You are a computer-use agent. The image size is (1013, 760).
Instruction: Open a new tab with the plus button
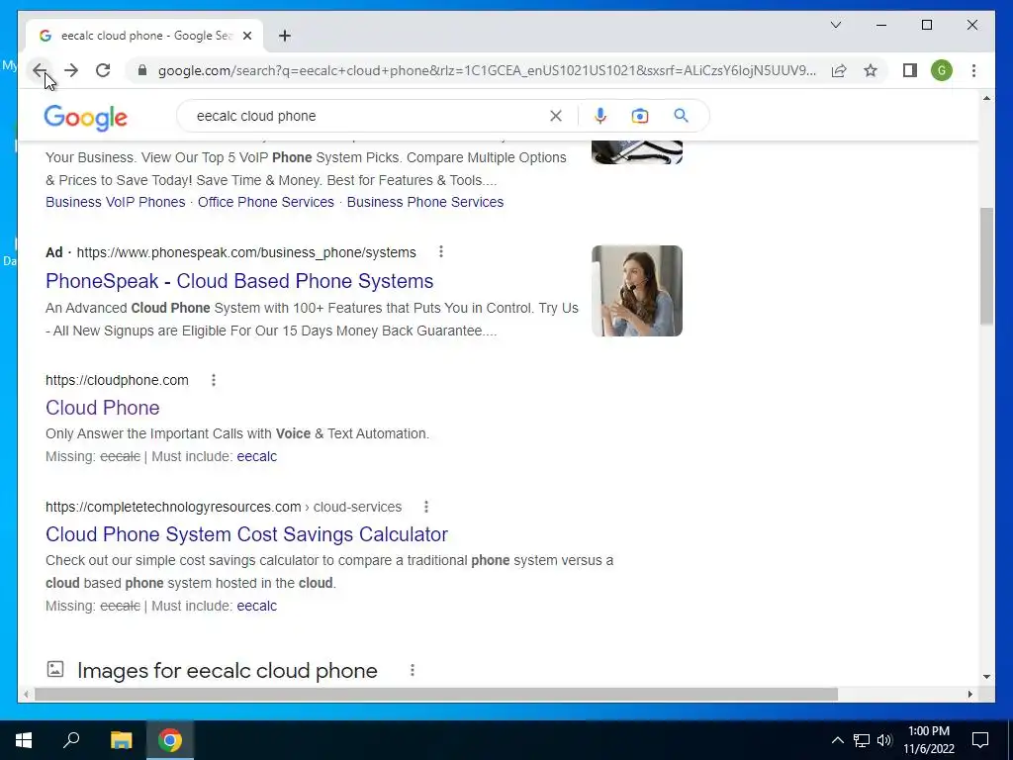284,36
